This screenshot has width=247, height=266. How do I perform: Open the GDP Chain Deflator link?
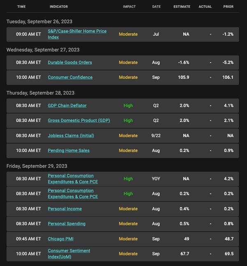(x=67, y=106)
